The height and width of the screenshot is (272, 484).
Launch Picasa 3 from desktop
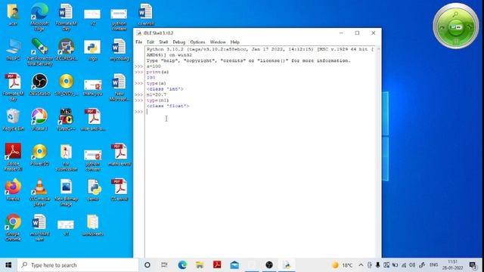(x=39, y=119)
